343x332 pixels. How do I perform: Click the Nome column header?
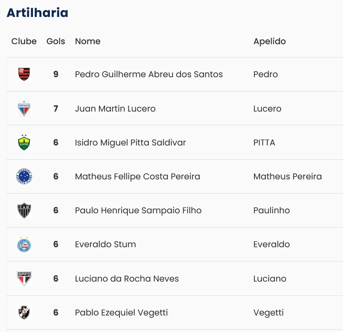pyautogui.click(x=88, y=41)
